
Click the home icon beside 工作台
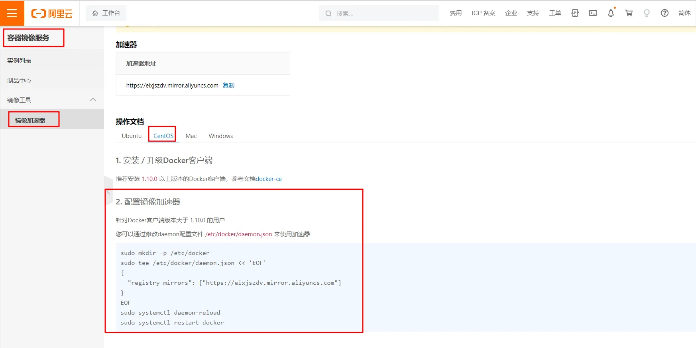[95, 13]
